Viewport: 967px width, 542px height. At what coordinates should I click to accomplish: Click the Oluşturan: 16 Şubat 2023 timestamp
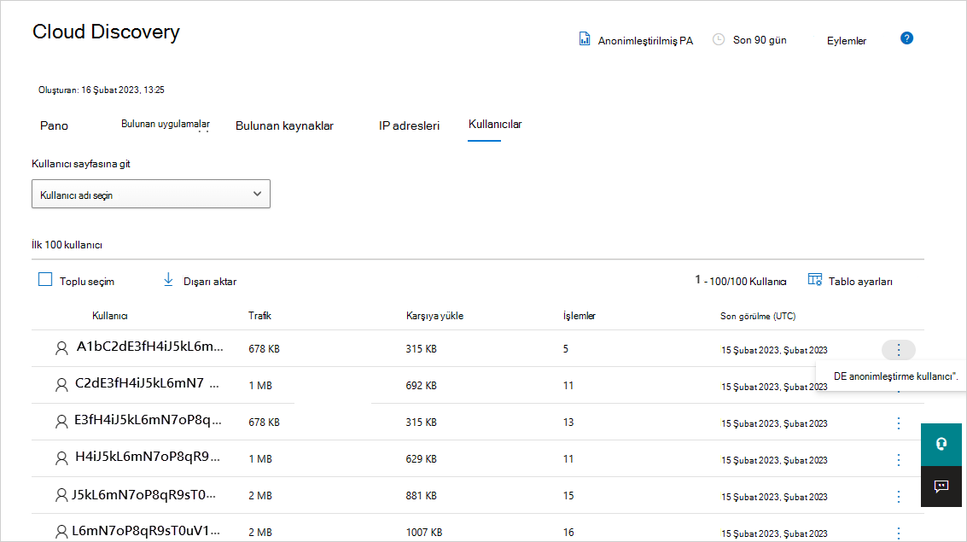tap(102, 90)
